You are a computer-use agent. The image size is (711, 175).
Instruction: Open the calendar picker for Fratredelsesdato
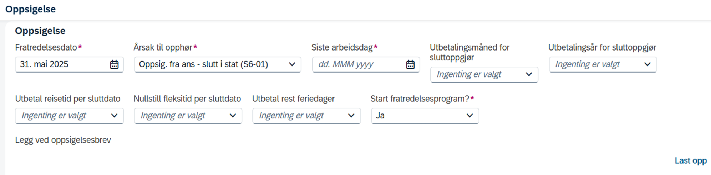click(x=114, y=64)
